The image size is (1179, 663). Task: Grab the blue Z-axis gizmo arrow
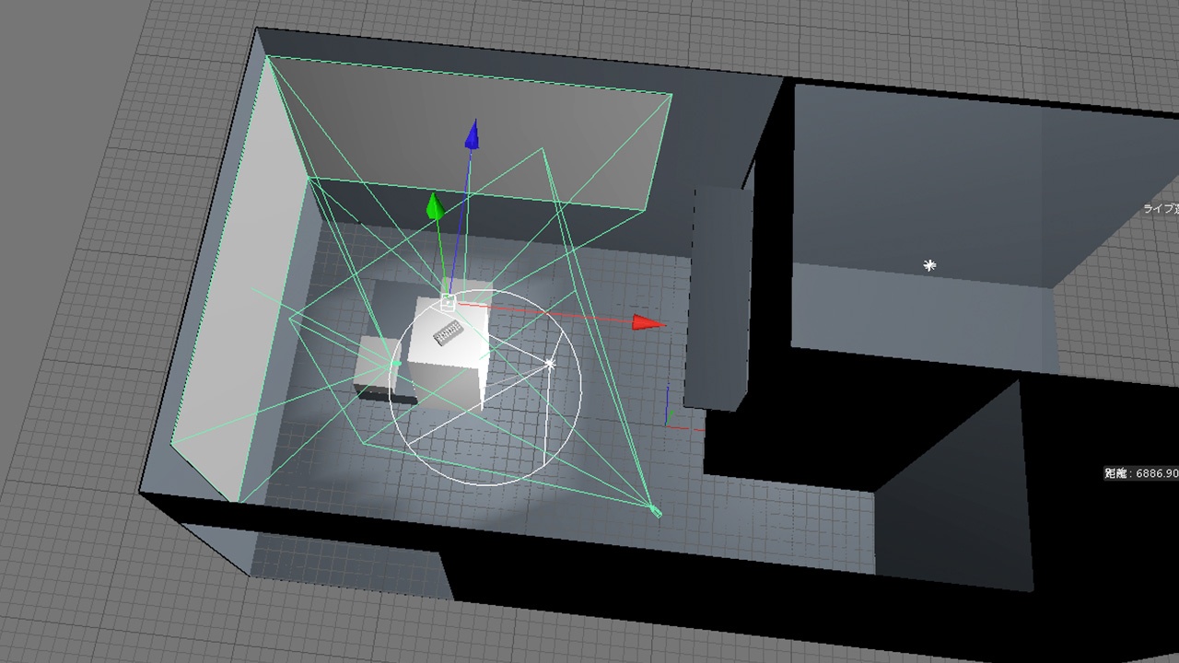[x=472, y=134]
